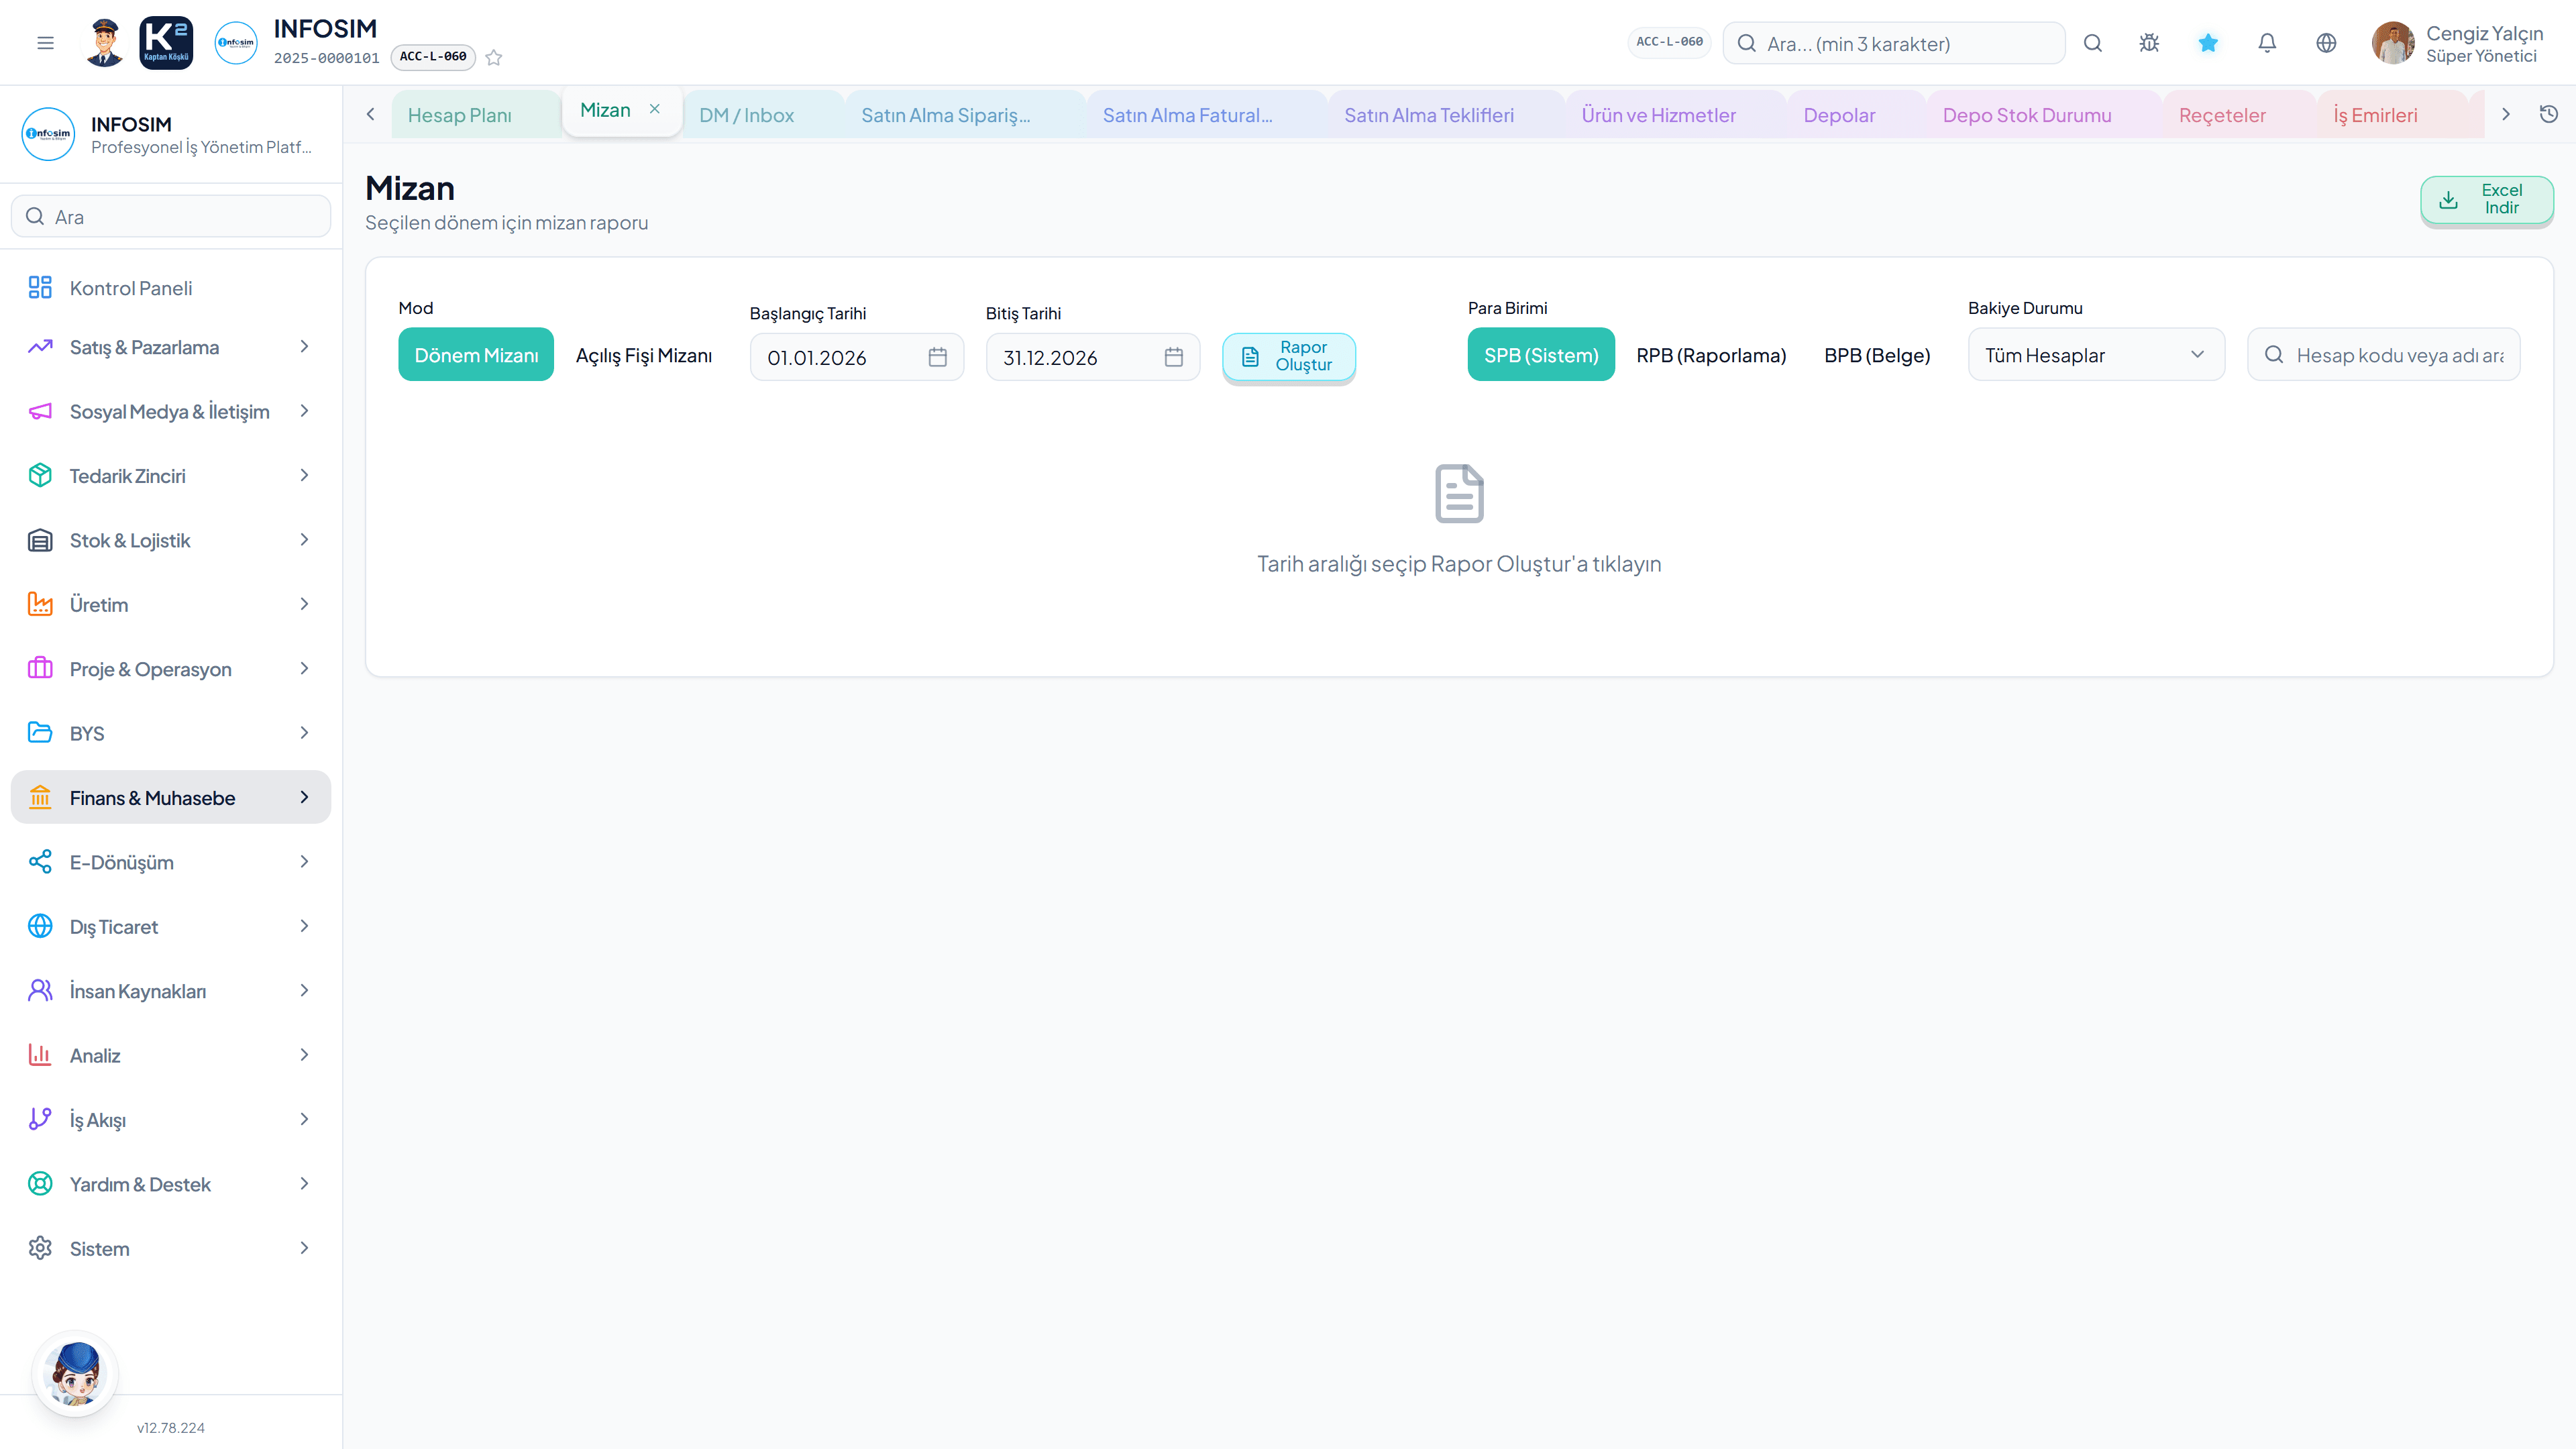Open the bug report icon
Viewport: 2576px width, 1449px height.
pyautogui.click(x=2149, y=43)
